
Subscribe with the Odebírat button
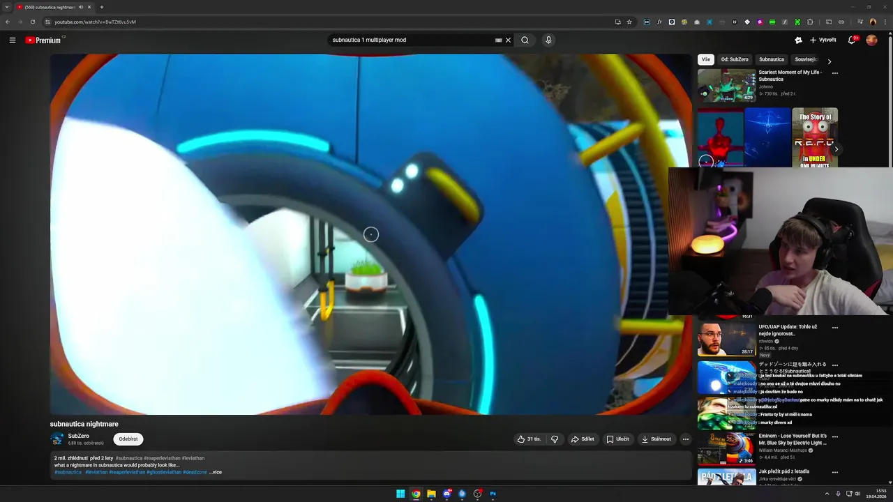pos(128,439)
